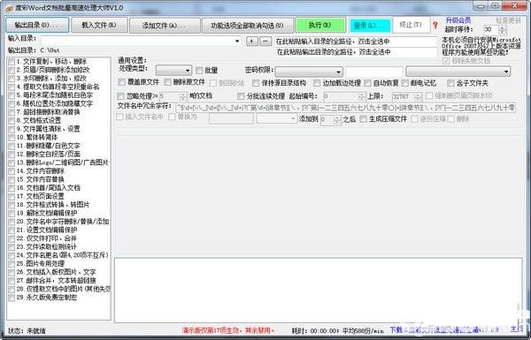Open the 主页 link at bottom right
Viewport: 531px width, 340px height.
[x=517, y=329]
